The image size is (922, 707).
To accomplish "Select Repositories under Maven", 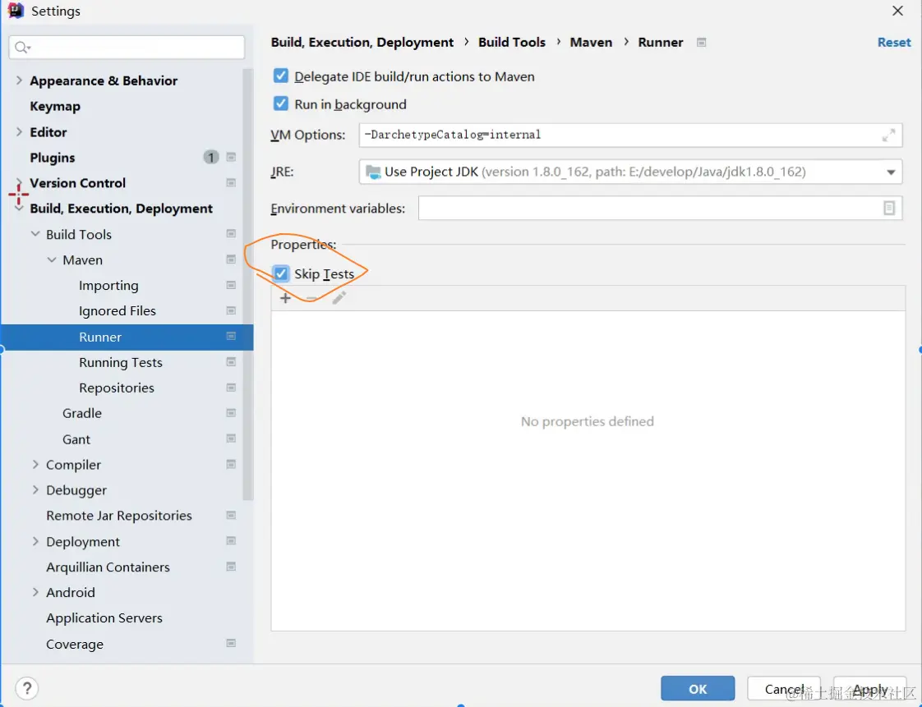I will [x=117, y=388].
